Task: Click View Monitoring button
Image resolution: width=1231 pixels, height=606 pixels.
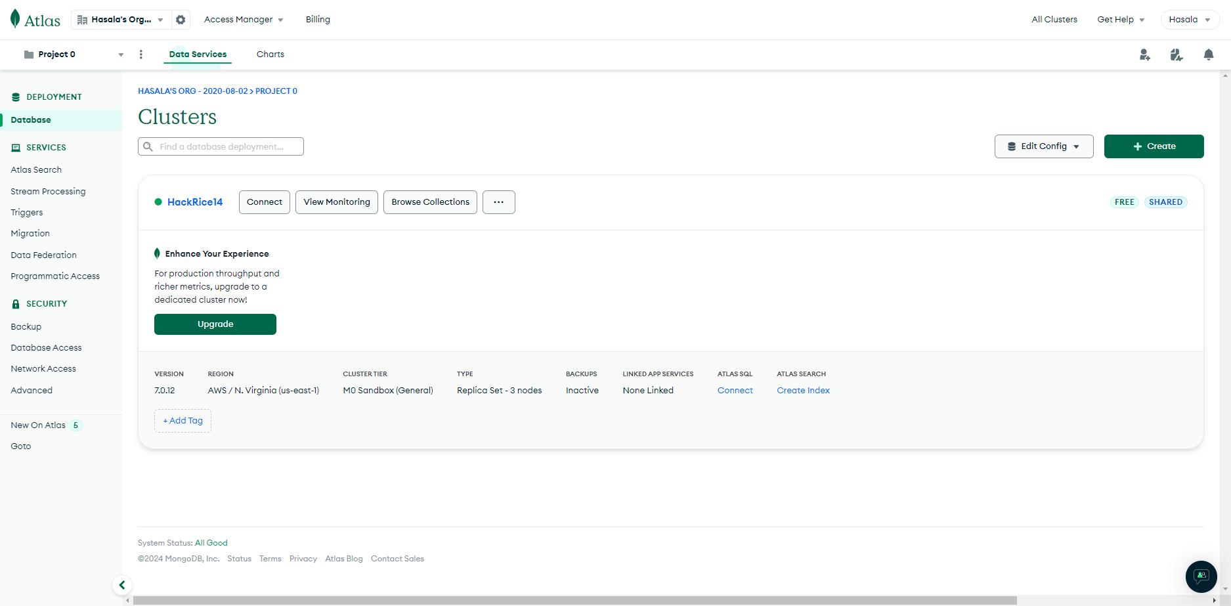Action: (337, 202)
